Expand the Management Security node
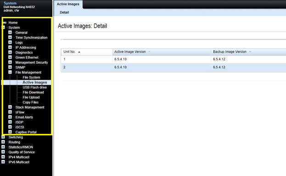 coord(10,62)
